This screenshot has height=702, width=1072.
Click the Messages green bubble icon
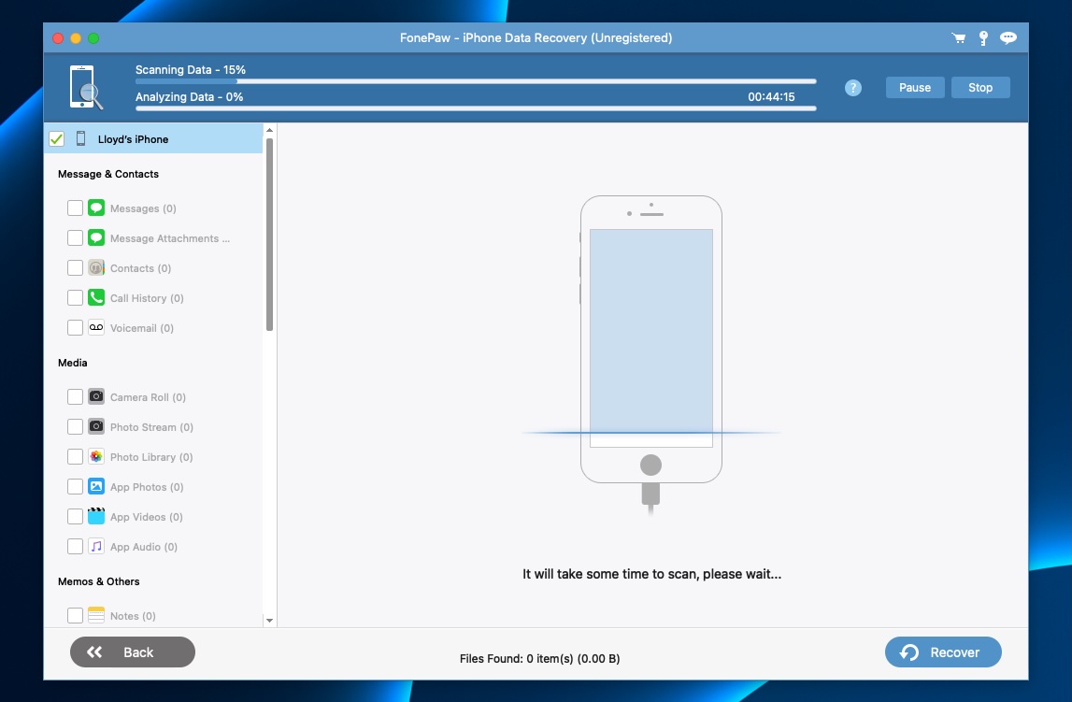pyautogui.click(x=96, y=208)
